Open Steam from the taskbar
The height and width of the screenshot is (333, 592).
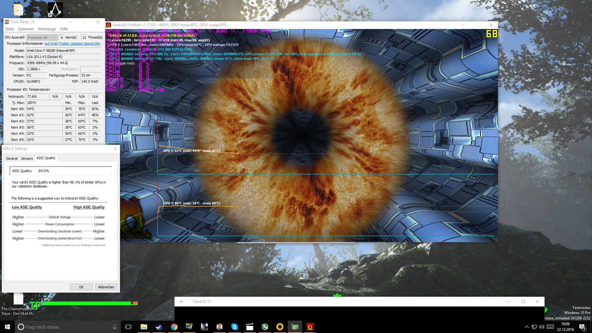click(x=159, y=327)
